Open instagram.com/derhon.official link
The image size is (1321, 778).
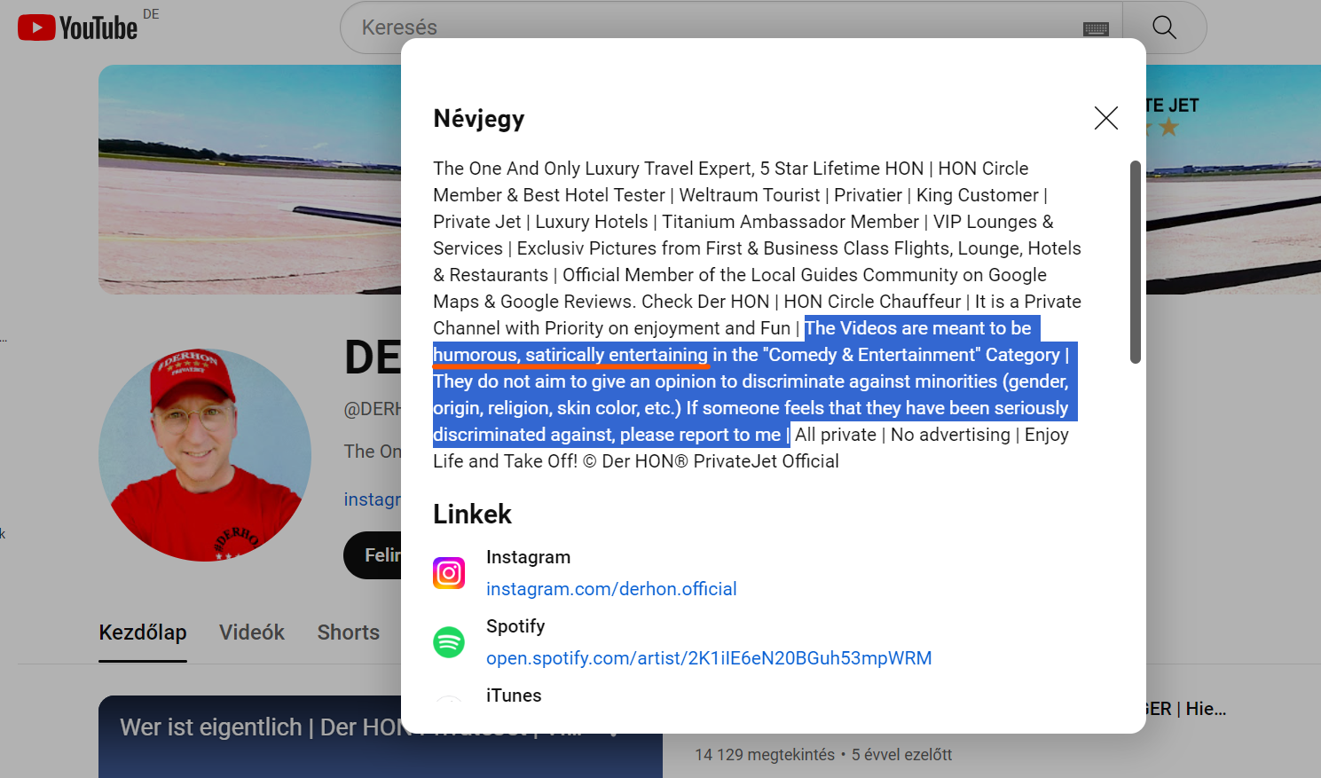click(611, 589)
